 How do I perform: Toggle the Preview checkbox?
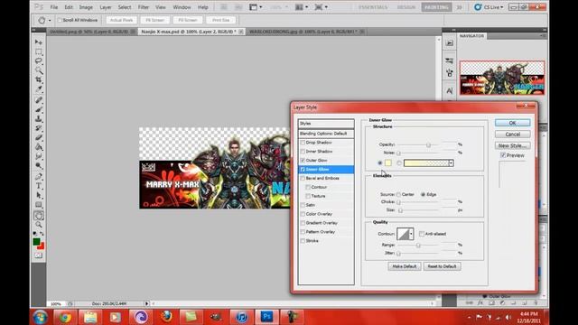click(503, 155)
